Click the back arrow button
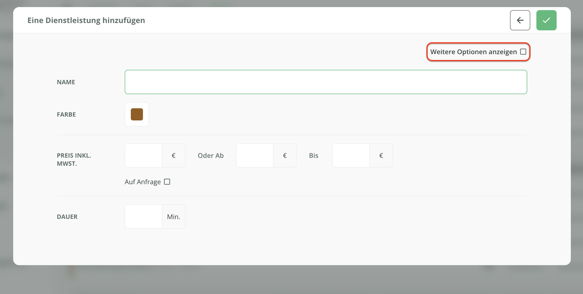Image resolution: width=583 pixels, height=294 pixels. coord(520,20)
